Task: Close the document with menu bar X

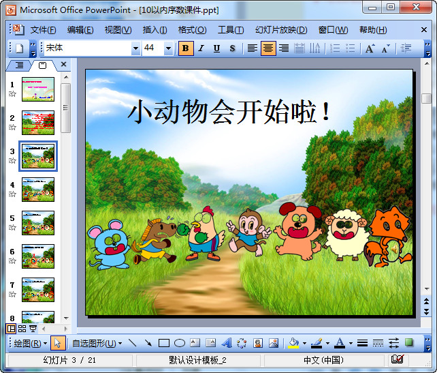Action: [424, 29]
